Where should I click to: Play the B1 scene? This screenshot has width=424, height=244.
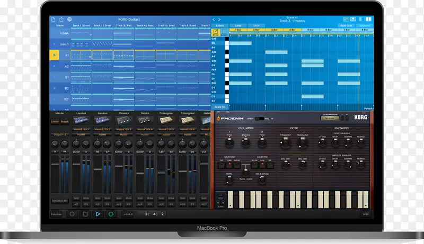55,77
